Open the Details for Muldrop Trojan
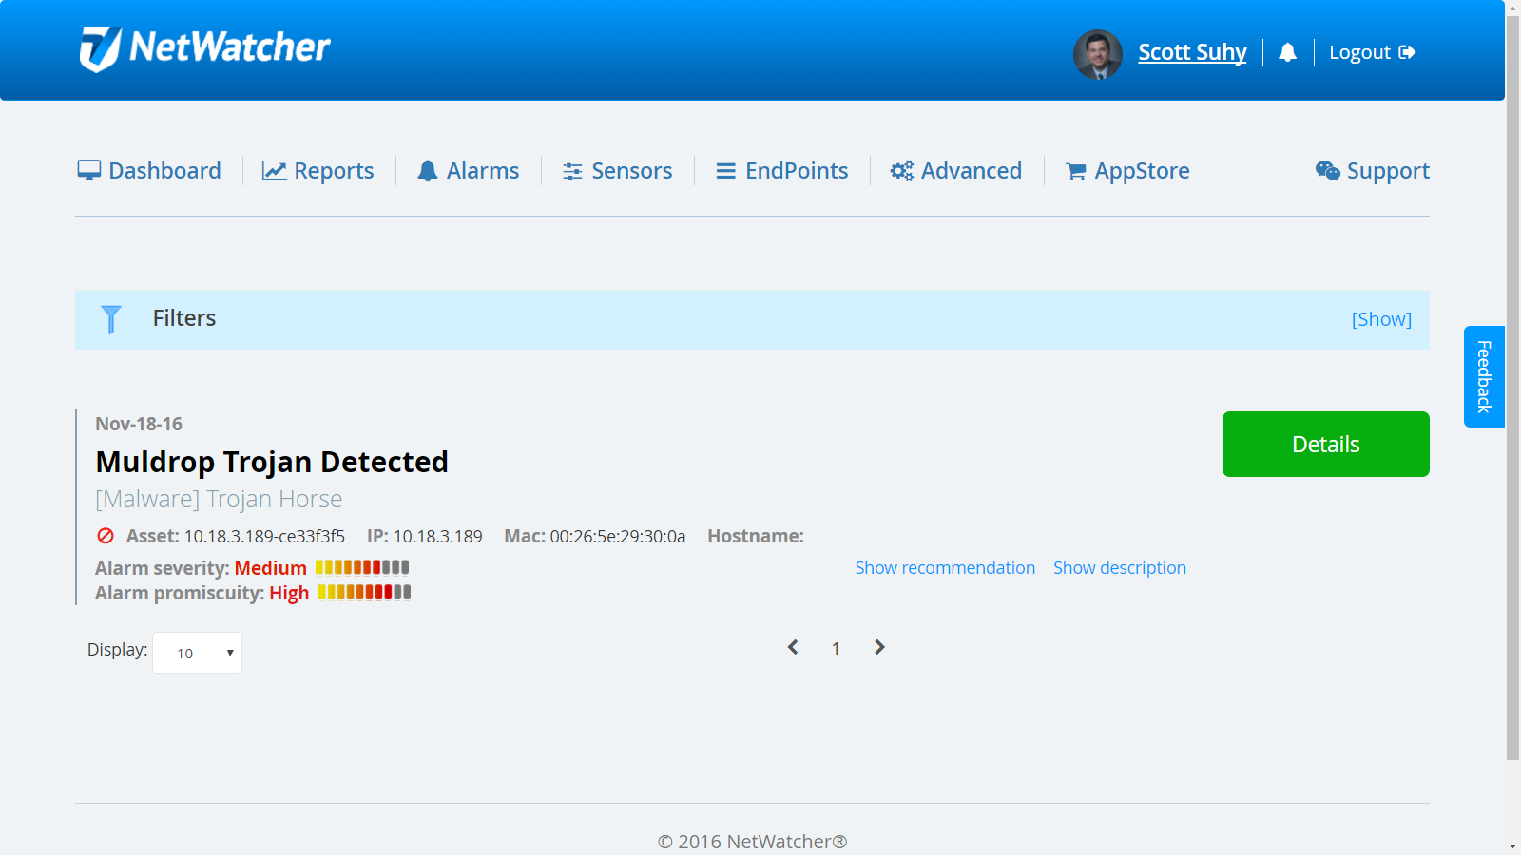1521x855 pixels. click(1325, 444)
